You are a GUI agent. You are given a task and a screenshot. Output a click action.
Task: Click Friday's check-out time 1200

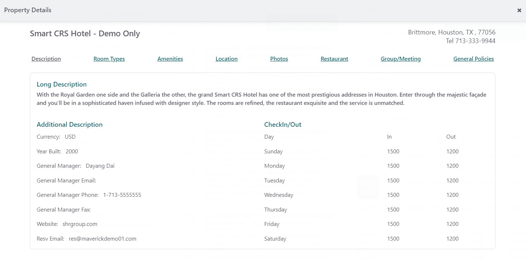tap(453, 224)
